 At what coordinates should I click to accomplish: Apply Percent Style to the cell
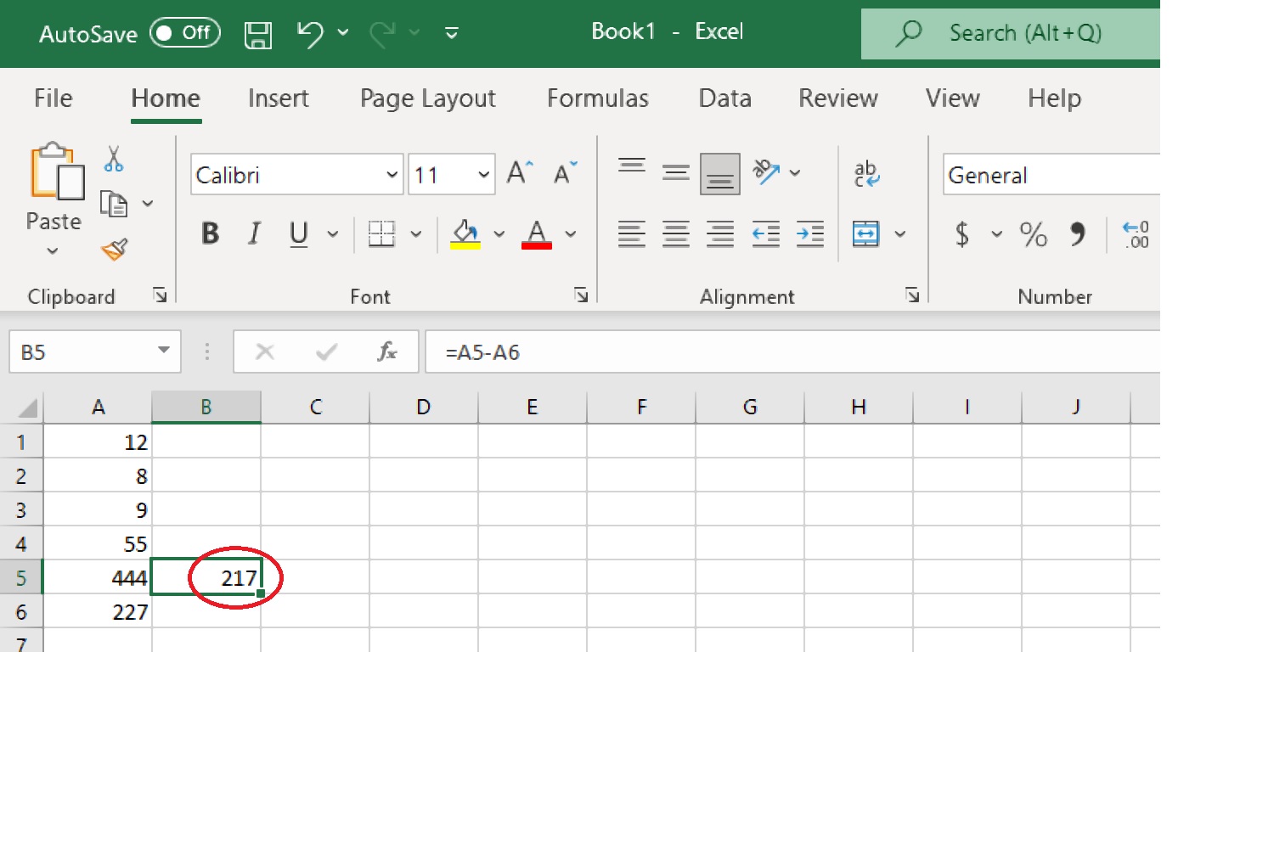coord(1033,234)
